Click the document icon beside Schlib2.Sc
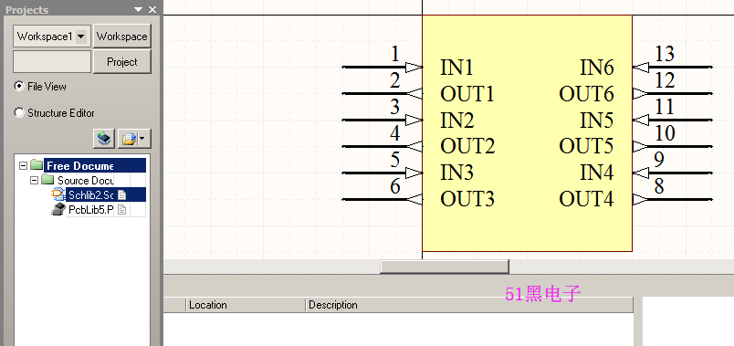 tap(121, 194)
